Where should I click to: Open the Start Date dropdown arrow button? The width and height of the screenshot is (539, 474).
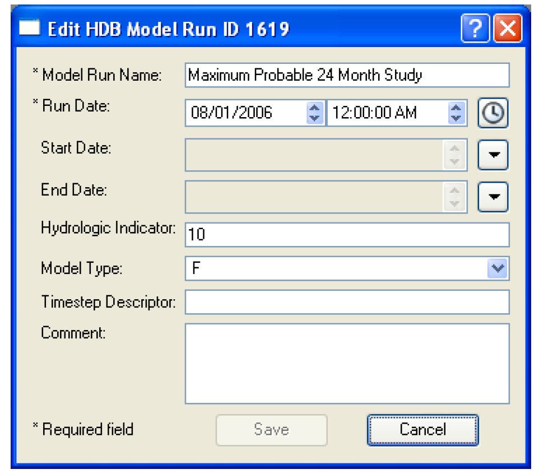(492, 155)
